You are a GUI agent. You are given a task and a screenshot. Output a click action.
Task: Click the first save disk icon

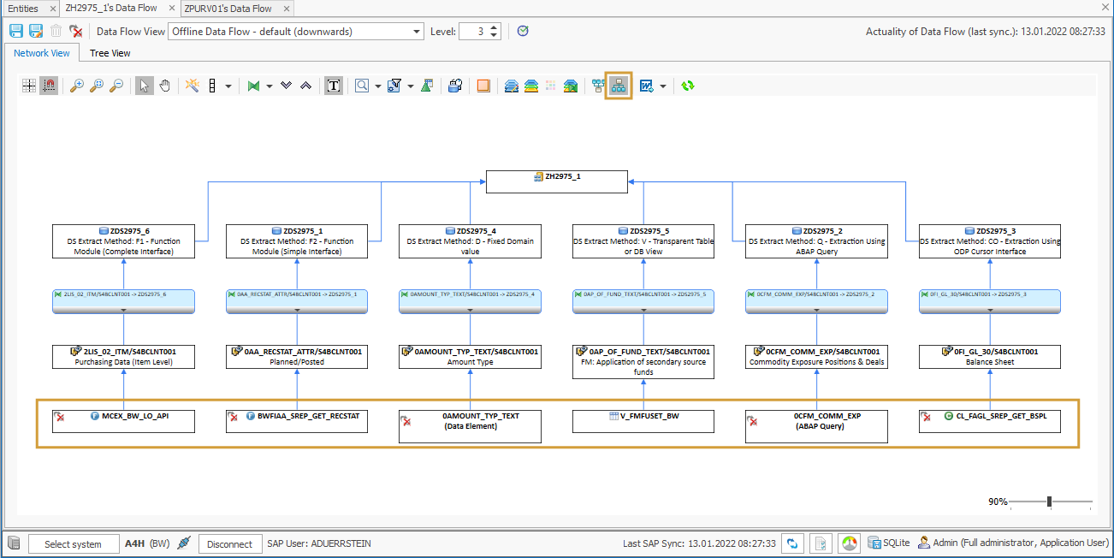15,32
